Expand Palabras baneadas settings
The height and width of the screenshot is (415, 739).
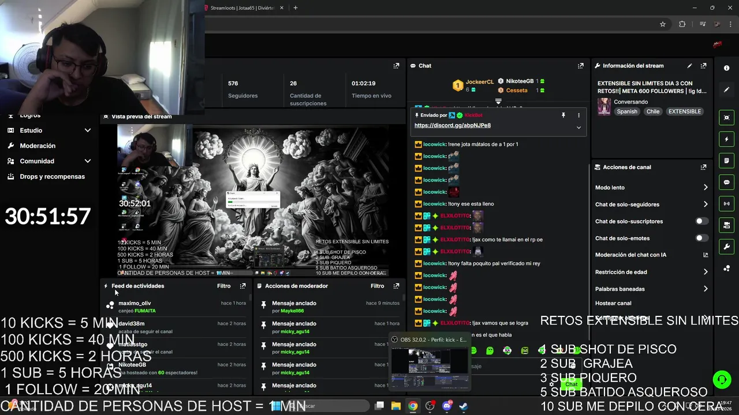[x=706, y=289]
